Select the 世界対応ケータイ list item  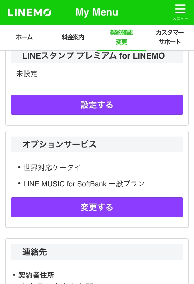(x=52, y=167)
